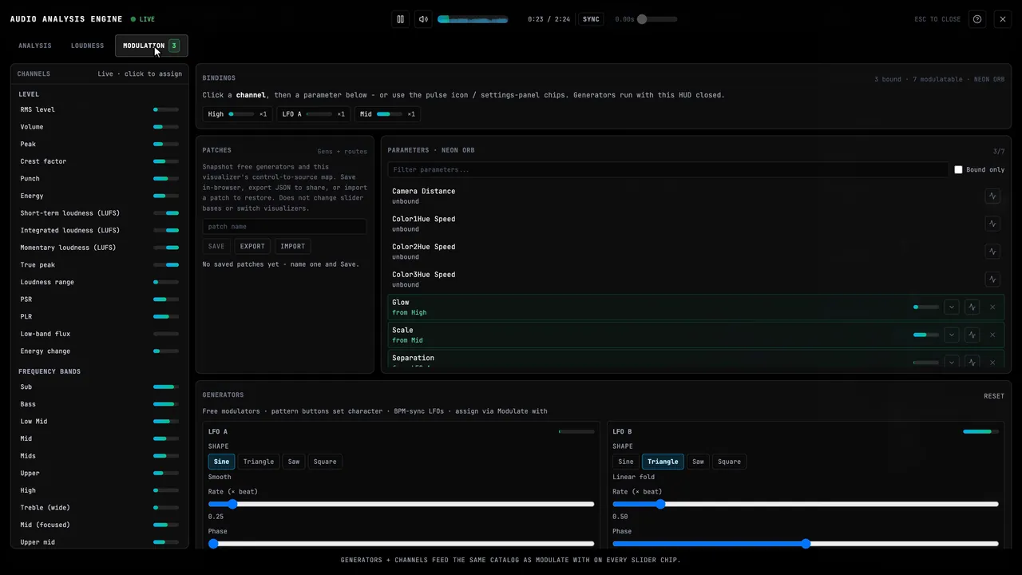Open modulation for Camera Distance via pulse icon
1022x575 pixels.
tap(992, 196)
